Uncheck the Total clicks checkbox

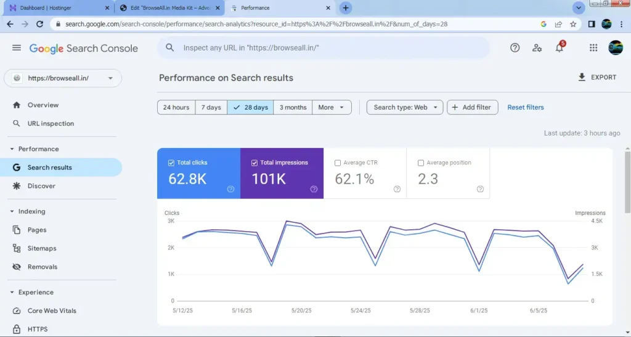171,163
